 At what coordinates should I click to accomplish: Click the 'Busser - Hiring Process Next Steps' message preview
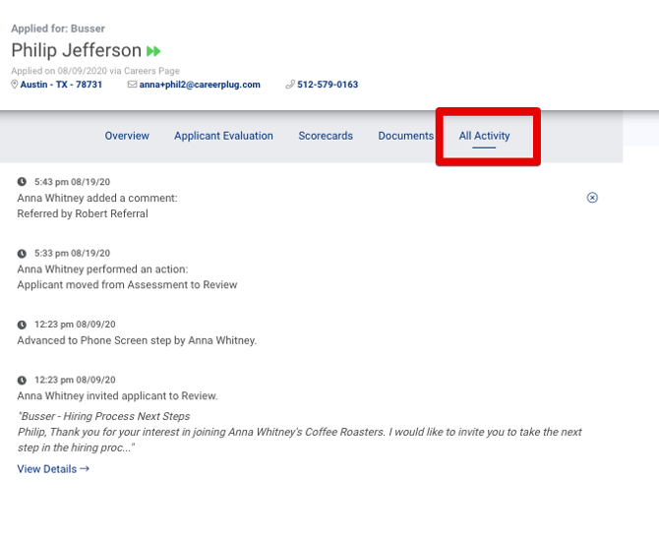pos(104,416)
